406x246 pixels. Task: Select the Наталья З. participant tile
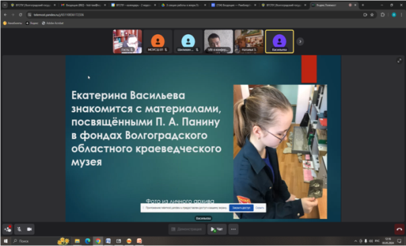pyautogui.click(x=249, y=42)
